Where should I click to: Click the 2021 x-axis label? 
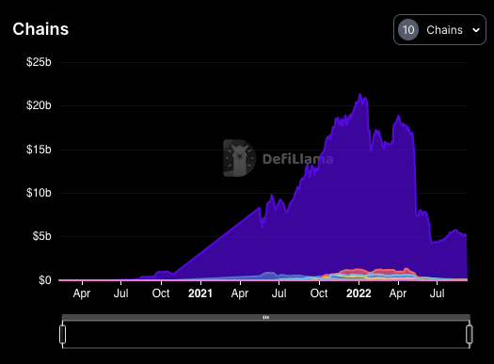(x=200, y=293)
